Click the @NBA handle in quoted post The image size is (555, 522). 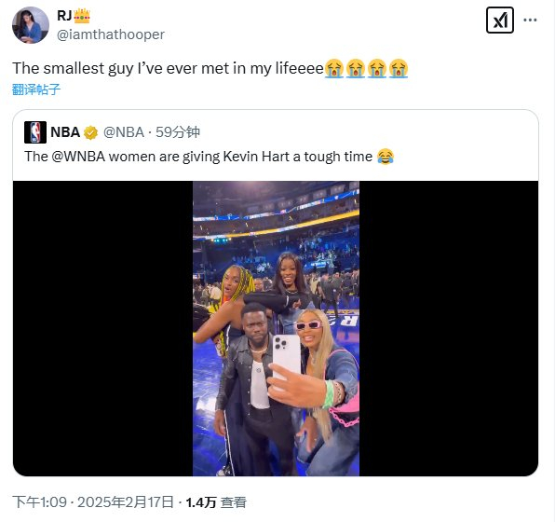pos(124,132)
